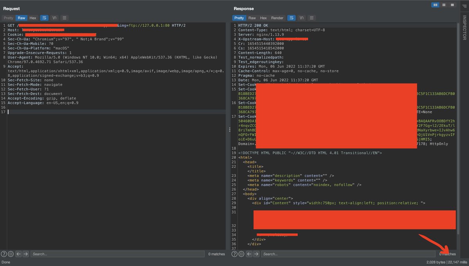Click the 'Done' status bar text
The image size is (469, 266).
pyautogui.click(x=6, y=262)
